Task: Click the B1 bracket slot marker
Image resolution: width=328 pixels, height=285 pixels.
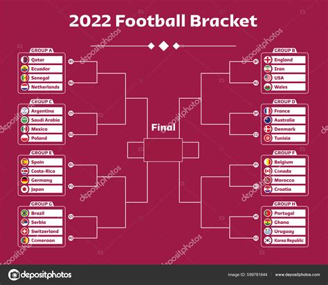Action: click(x=256, y=62)
